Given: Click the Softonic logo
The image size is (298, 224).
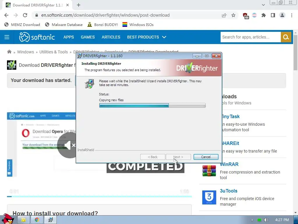Looking at the screenshot, I should tap(37, 37).
